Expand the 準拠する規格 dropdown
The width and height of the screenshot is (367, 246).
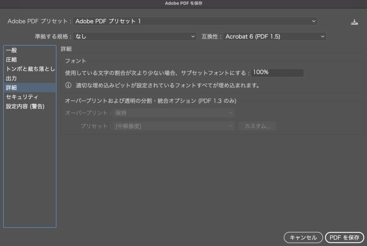coord(135,37)
